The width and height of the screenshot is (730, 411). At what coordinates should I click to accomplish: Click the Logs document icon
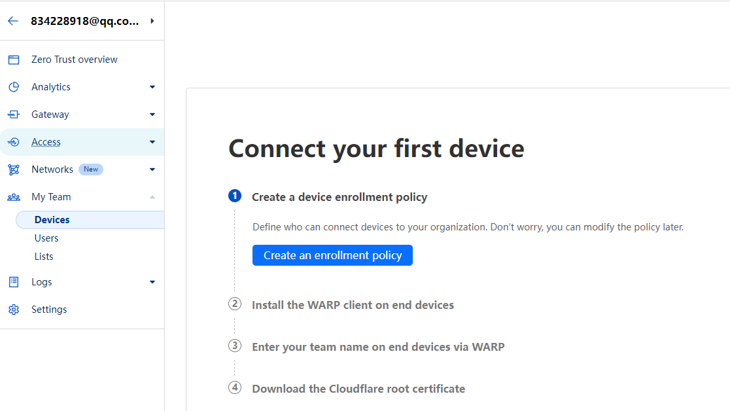(x=14, y=282)
